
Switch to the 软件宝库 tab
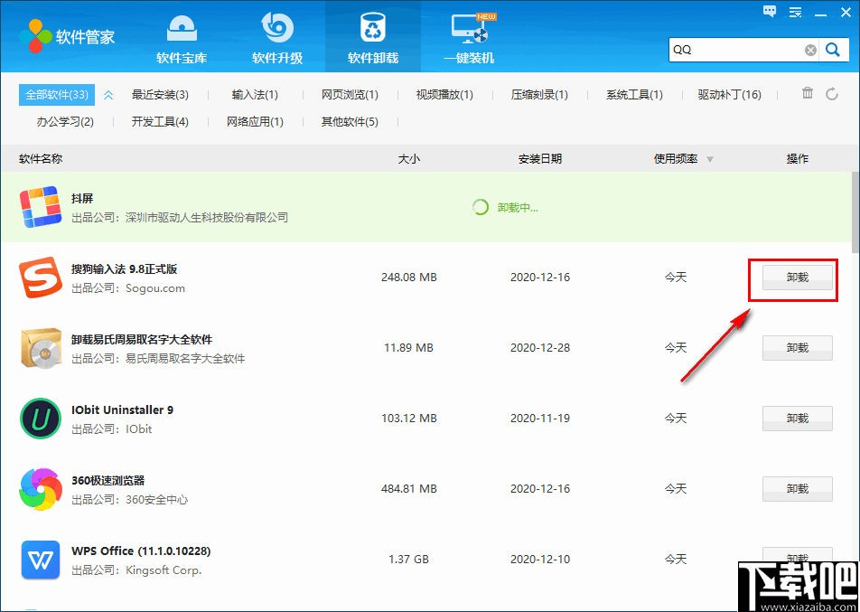click(182, 36)
